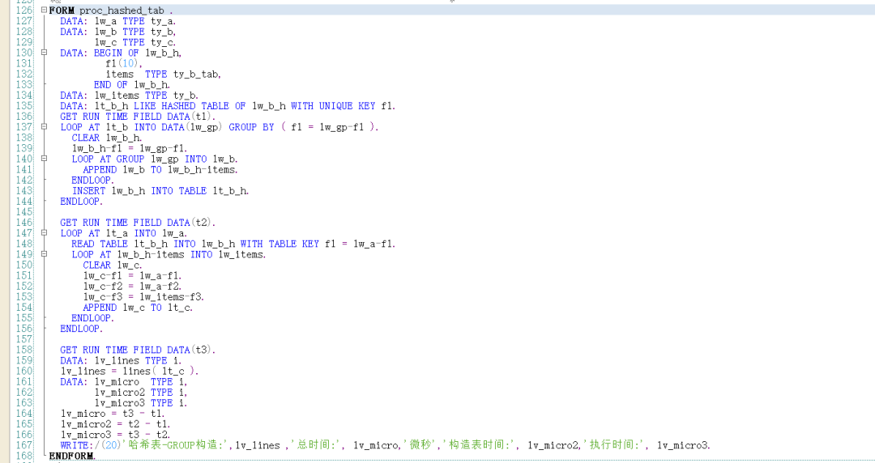875x463 pixels.
Task: Collapse the LOOP AT lw_b_h-items block on line 149
Action: [x=44, y=254]
